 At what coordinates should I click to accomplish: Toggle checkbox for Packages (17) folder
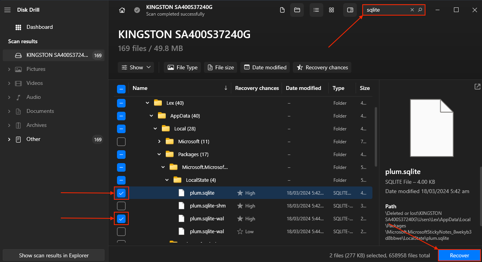tap(121, 155)
